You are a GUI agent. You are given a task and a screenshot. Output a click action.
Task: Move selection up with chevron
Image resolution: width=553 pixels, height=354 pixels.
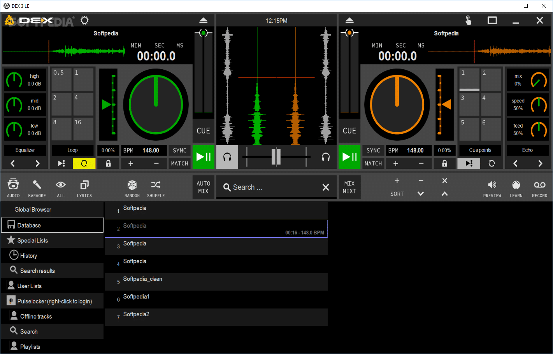pos(445,194)
